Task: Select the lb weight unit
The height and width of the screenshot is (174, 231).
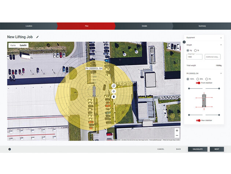Action: [196, 50]
